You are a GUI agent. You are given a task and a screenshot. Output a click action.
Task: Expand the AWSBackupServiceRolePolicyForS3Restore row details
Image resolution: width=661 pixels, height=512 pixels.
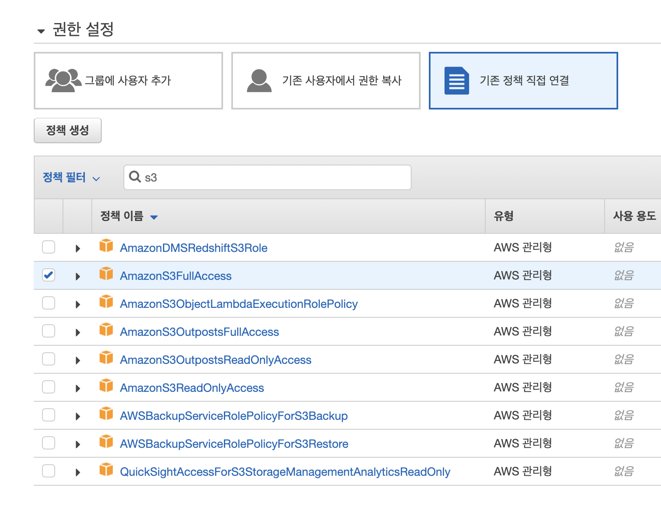click(x=78, y=444)
